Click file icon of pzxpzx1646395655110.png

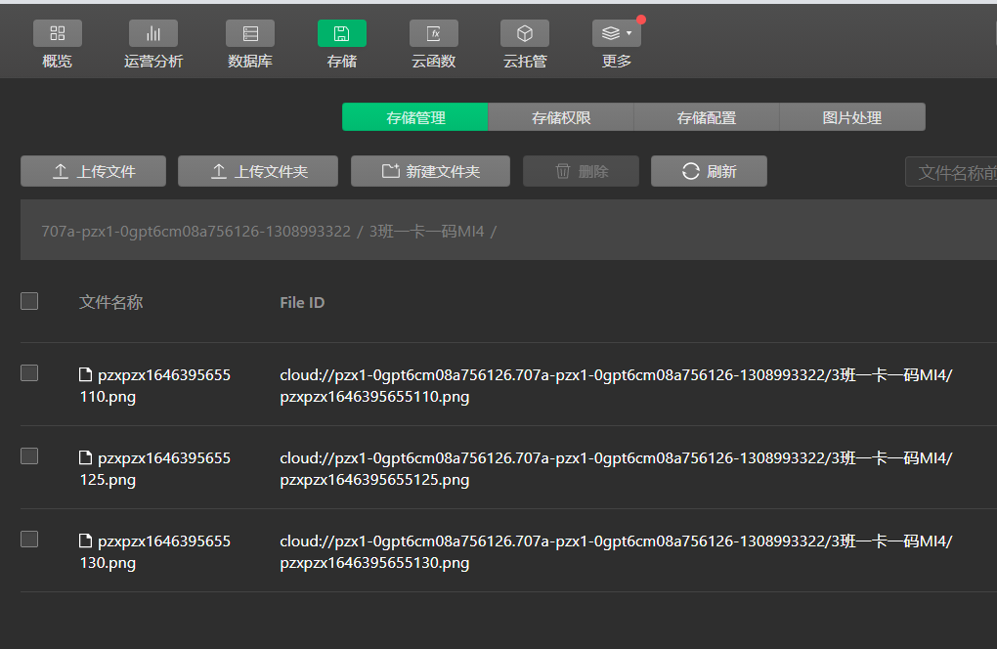coord(85,374)
